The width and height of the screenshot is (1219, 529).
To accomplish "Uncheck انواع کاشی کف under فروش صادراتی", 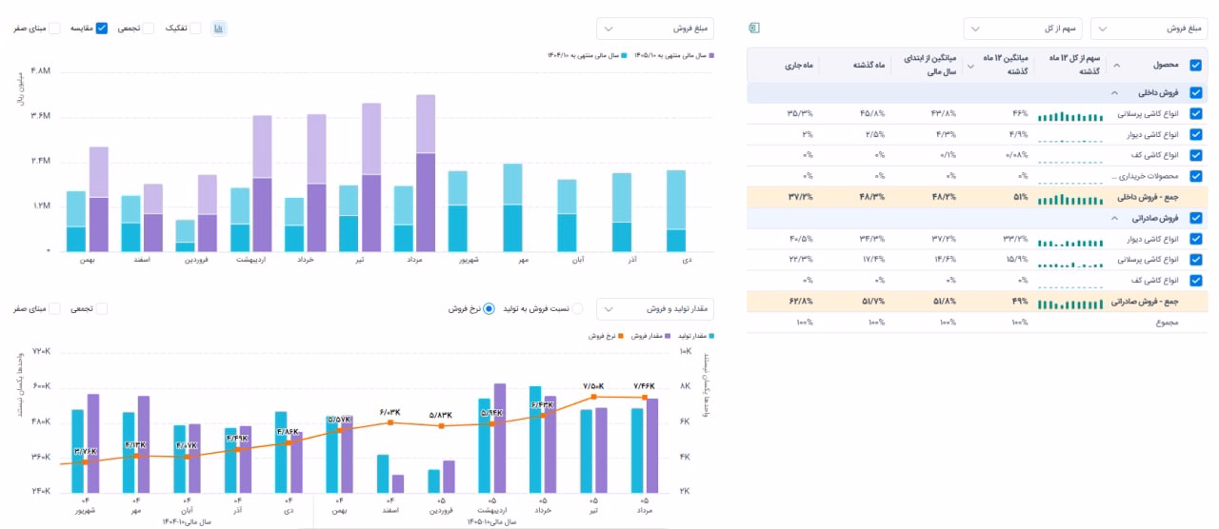I will tap(1196, 281).
